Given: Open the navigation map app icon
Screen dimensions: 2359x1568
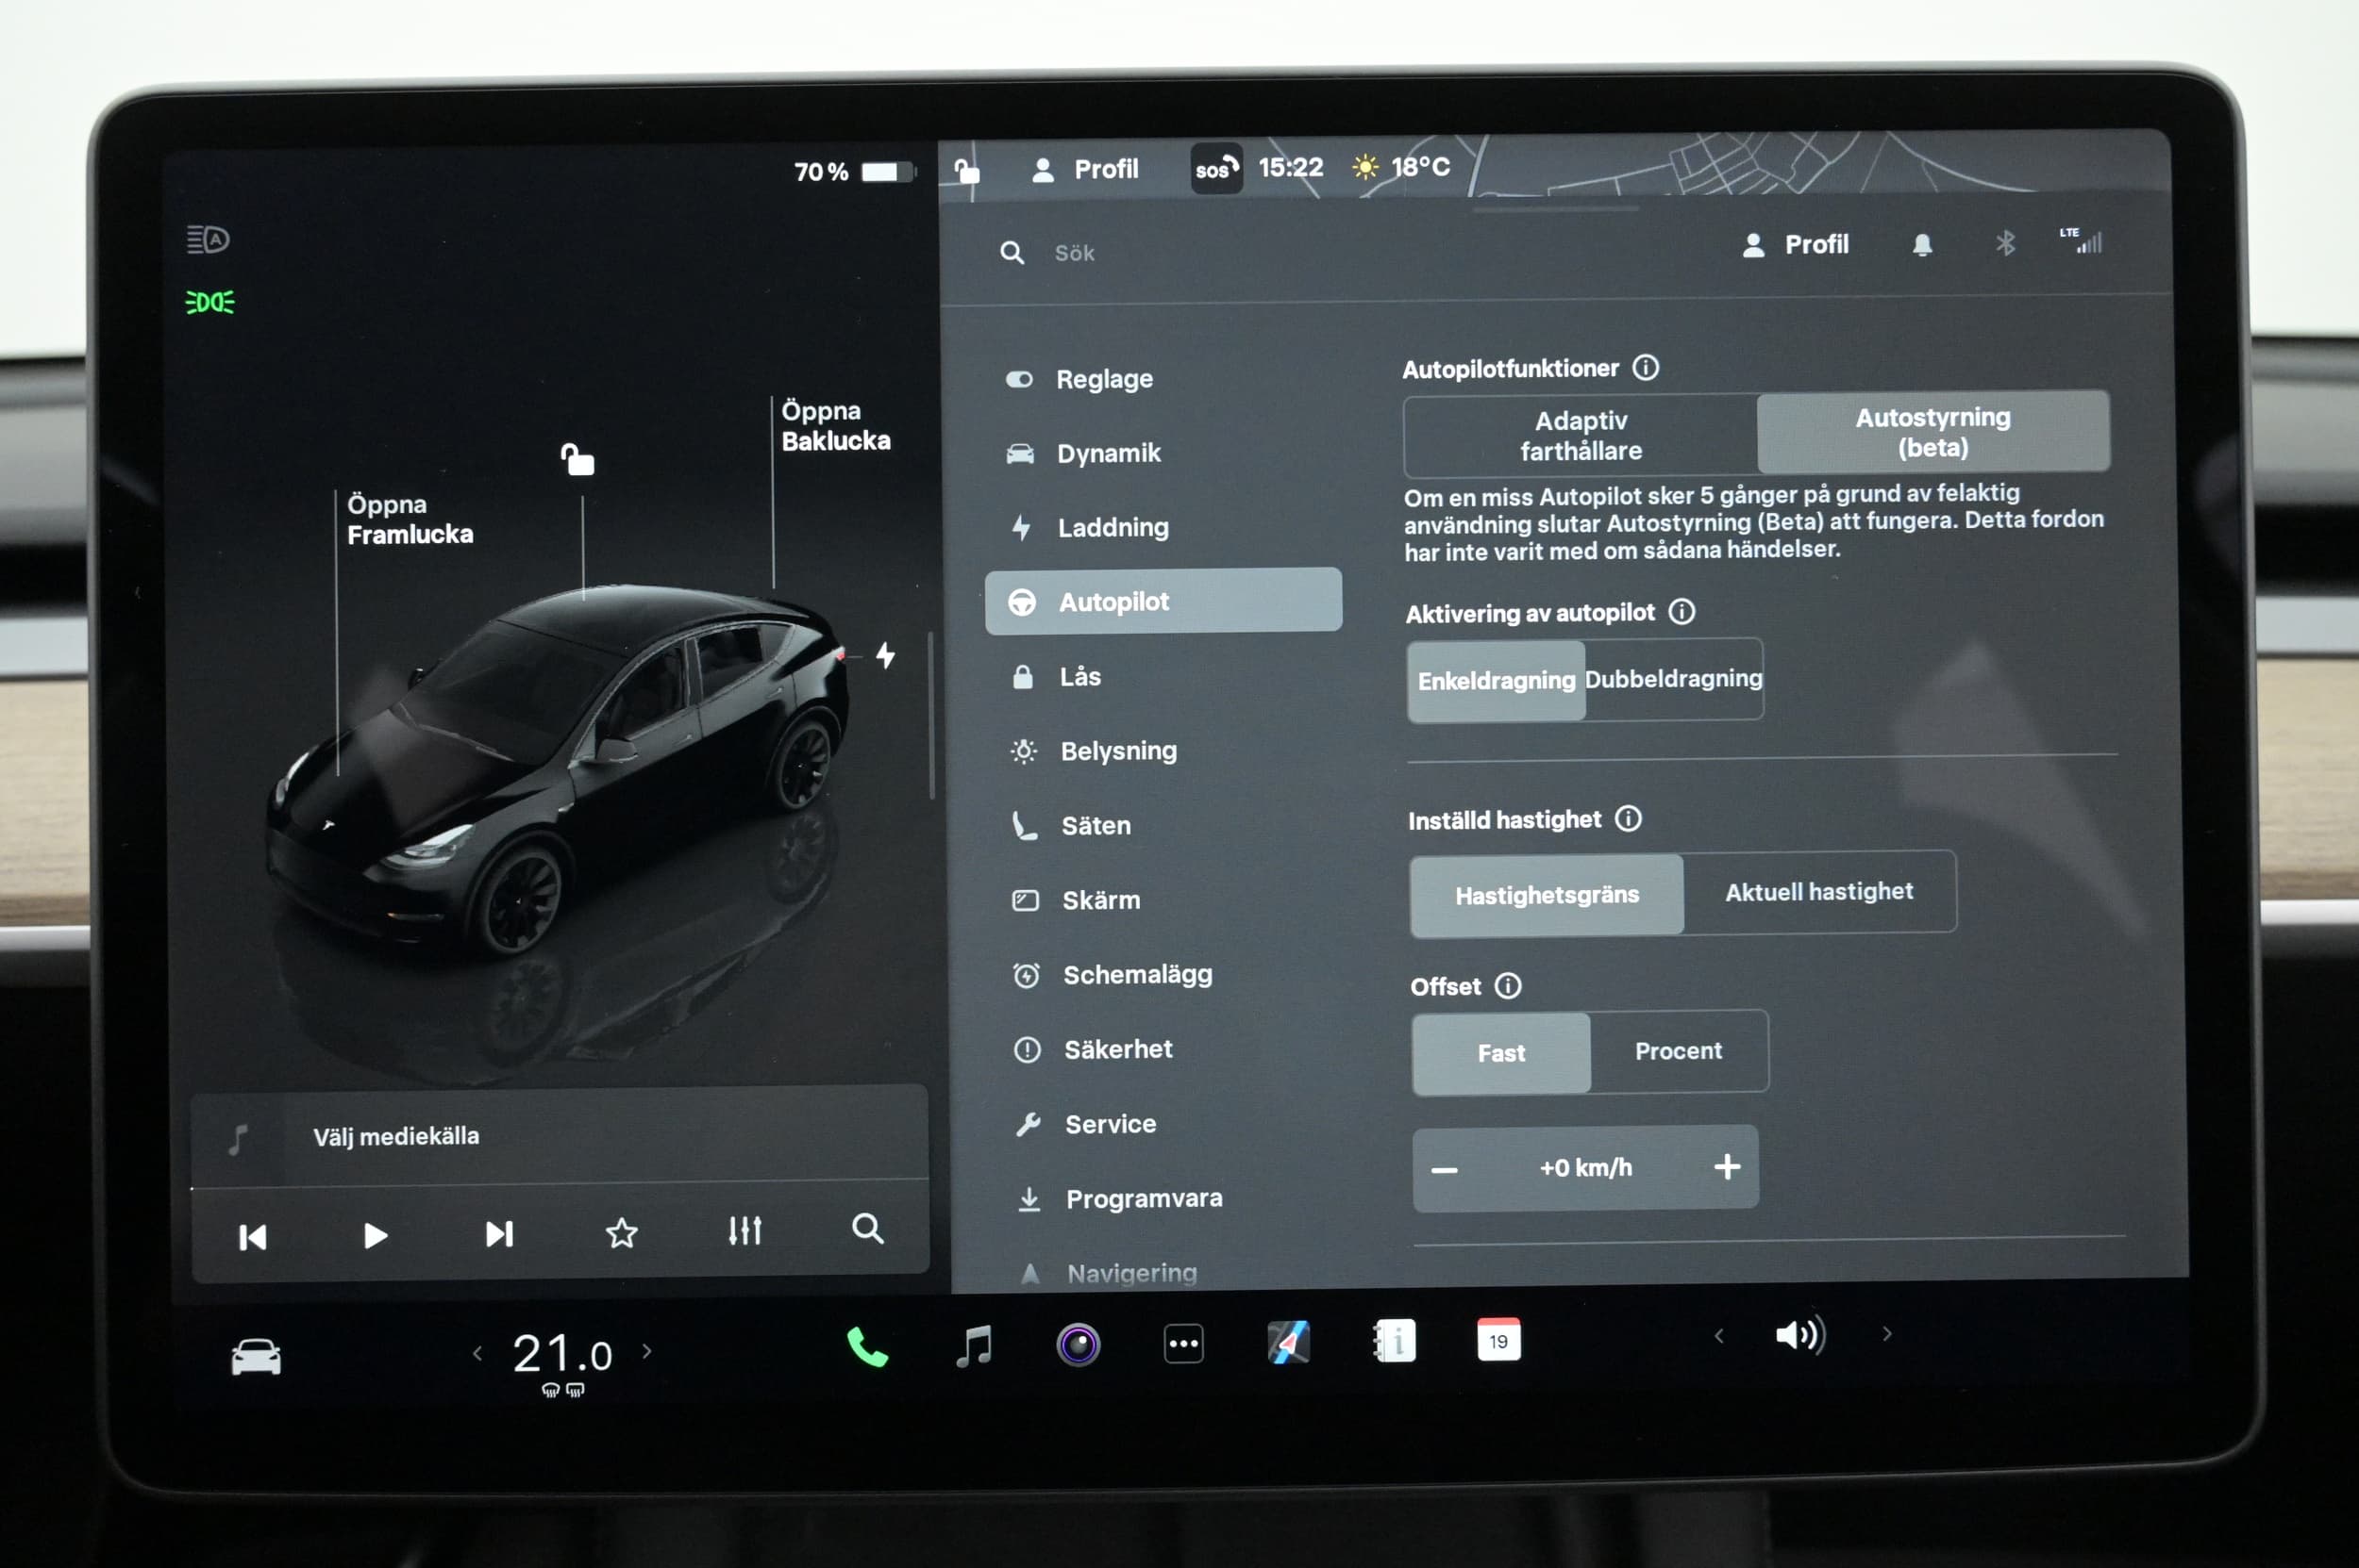Looking at the screenshot, I should tap(1288, 1343).
